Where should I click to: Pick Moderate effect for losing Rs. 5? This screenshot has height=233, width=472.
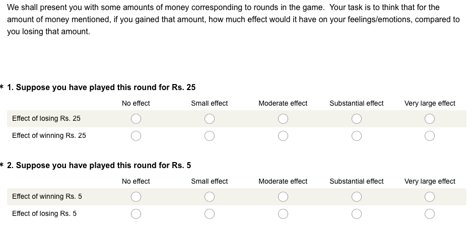pyautogui.click(x=283, y=214)
